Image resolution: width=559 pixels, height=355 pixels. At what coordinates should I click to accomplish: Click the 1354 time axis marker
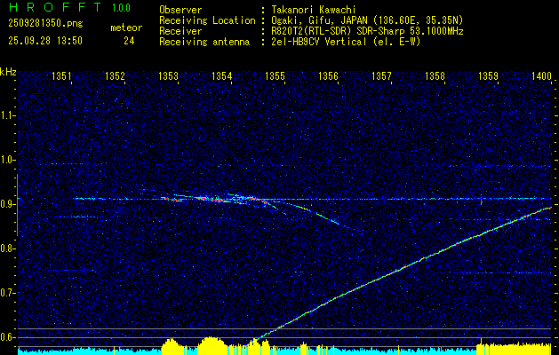pos(222,75)
